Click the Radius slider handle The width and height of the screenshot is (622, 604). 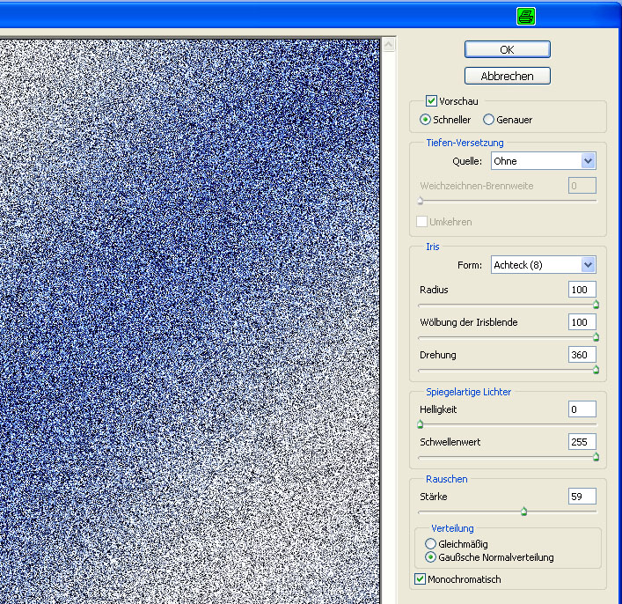[596, 305]
